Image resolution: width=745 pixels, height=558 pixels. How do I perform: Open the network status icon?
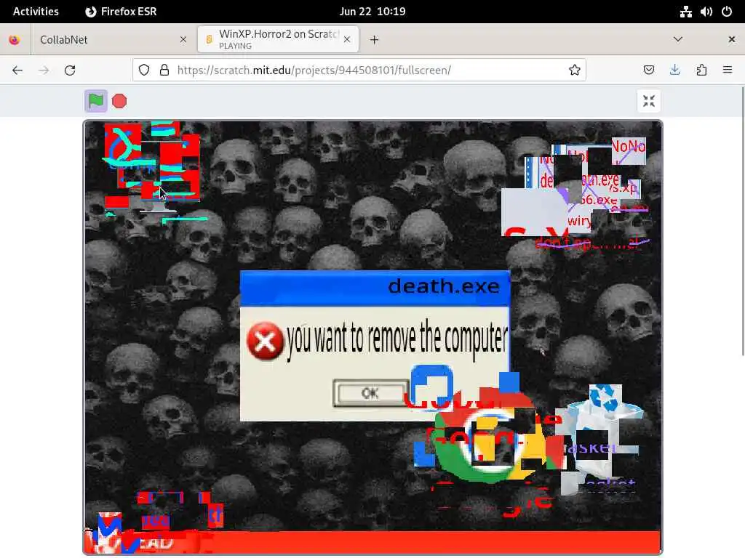pyautogui.click(x=685, y=12)
